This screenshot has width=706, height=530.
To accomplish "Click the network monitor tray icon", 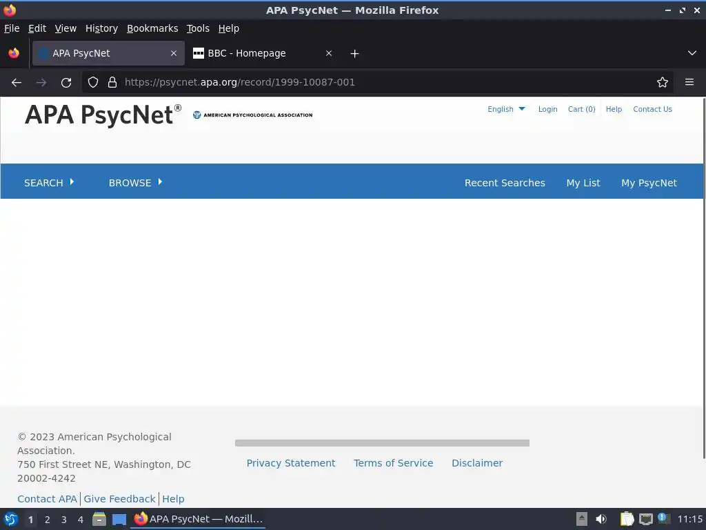I will (645, 519).
